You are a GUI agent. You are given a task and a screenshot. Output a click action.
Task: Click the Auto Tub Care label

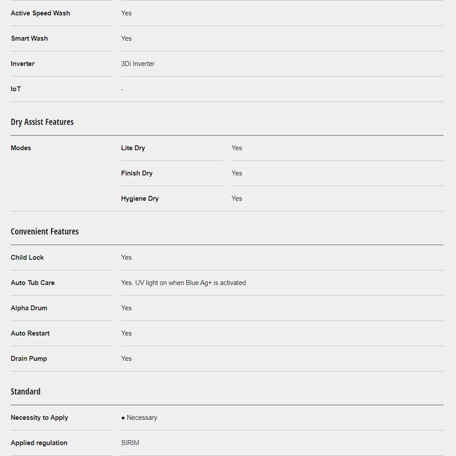(33, 283)
